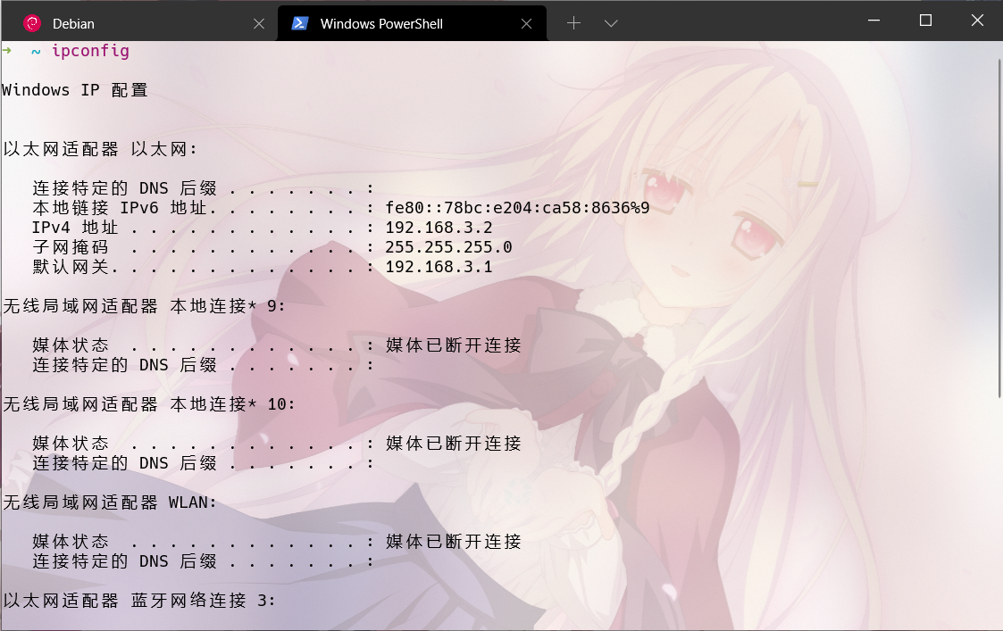Click the IPv4 address 192.168.3.2
1003x631 pixels.
click(x=439, y=228)
